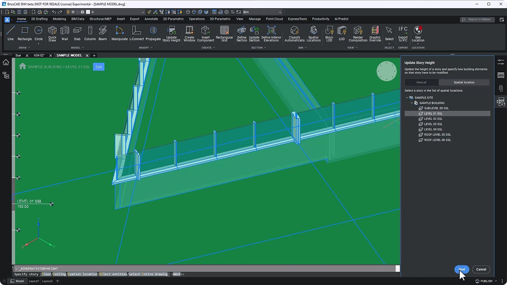The image size is (507, 285).
Task: Click the Update Section tool
Action: click(254, 33)
